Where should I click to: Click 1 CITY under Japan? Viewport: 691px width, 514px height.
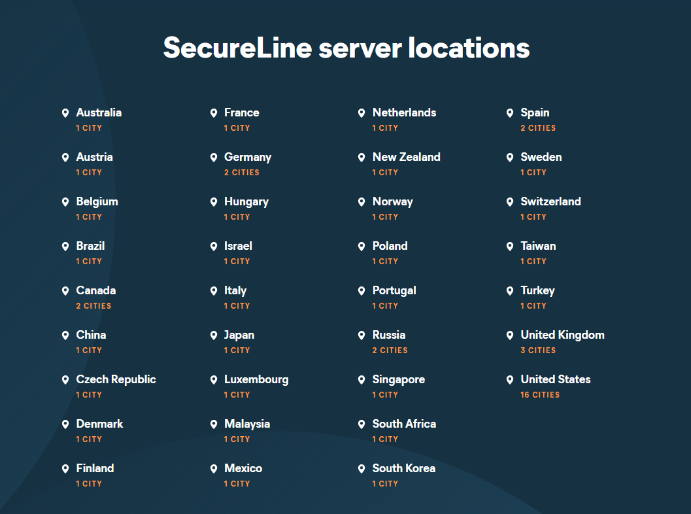pos(237,351)
